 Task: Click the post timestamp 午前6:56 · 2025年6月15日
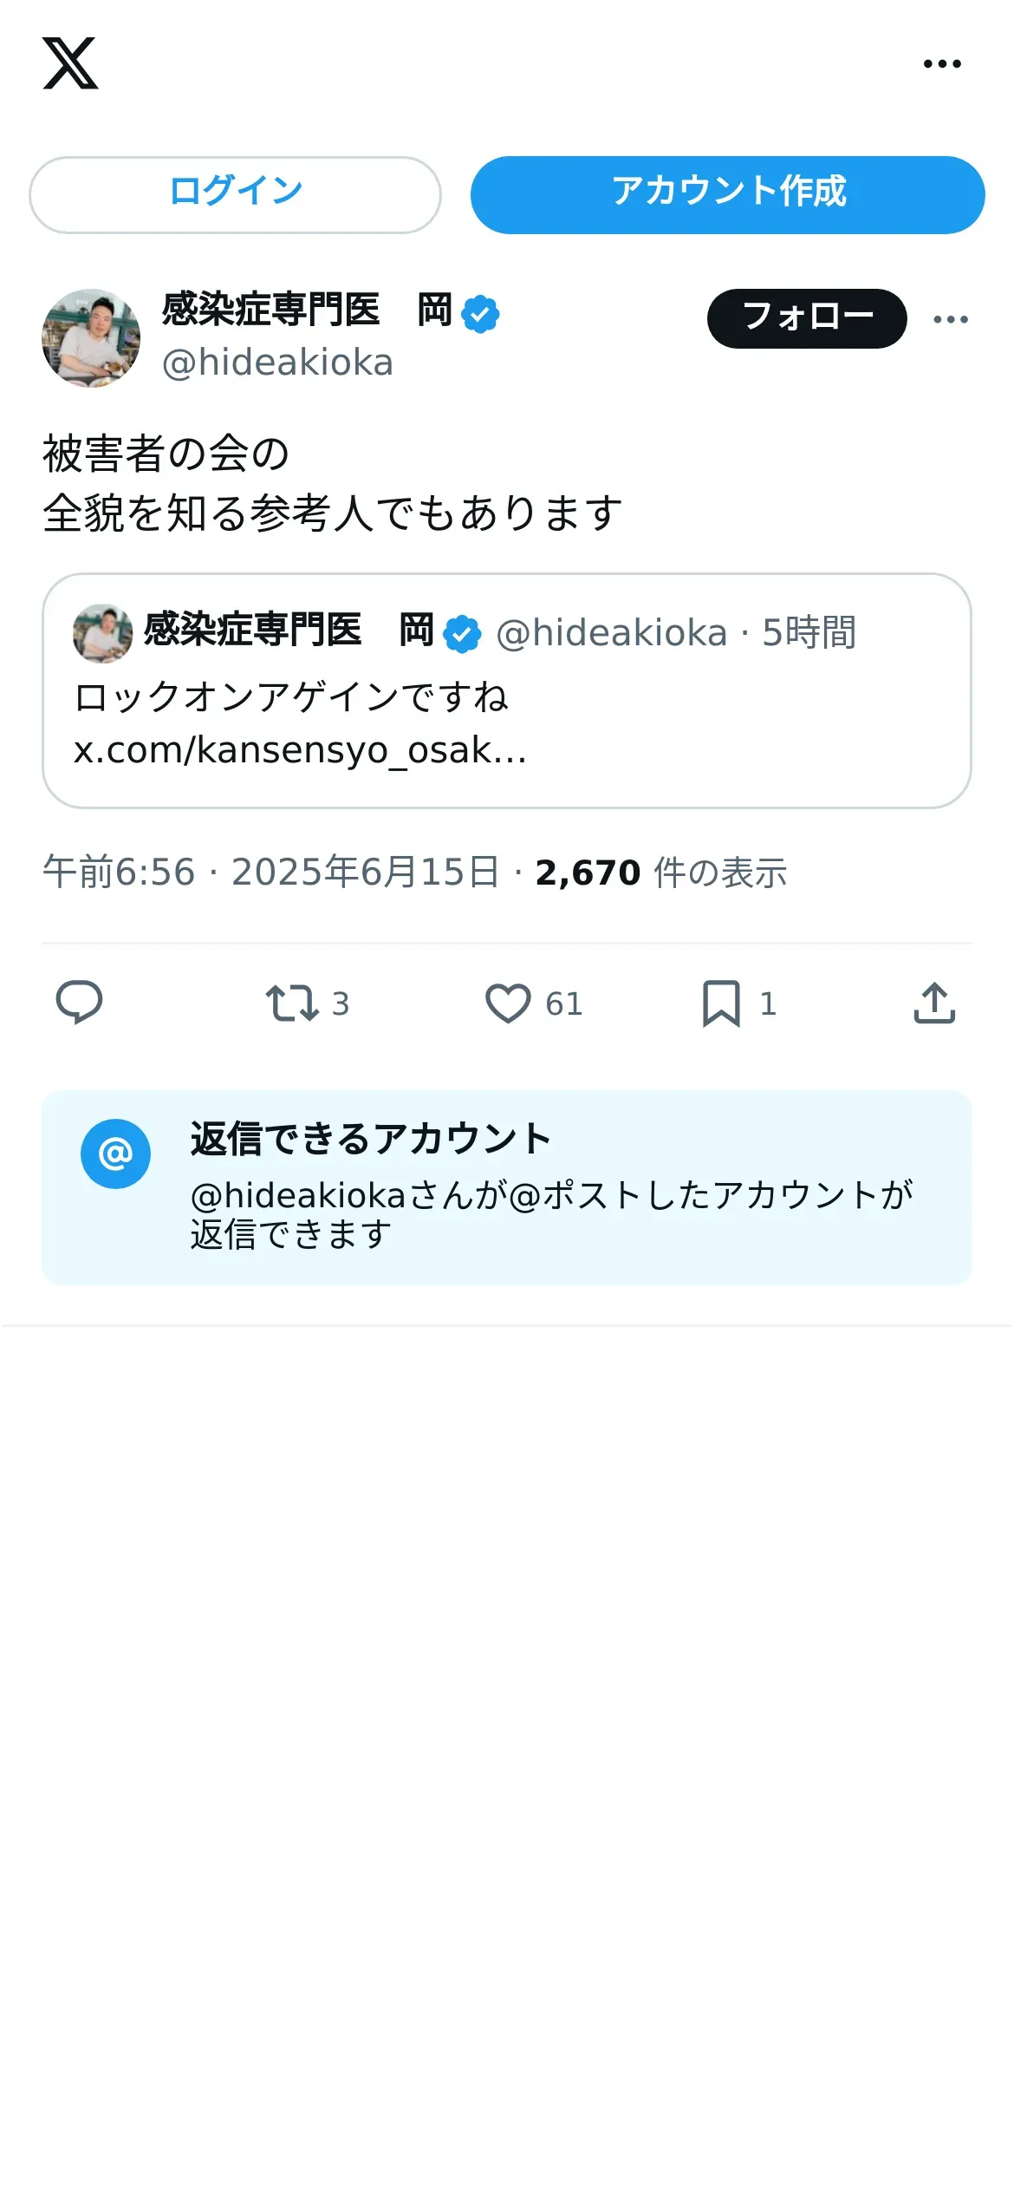tap(271, 873)
